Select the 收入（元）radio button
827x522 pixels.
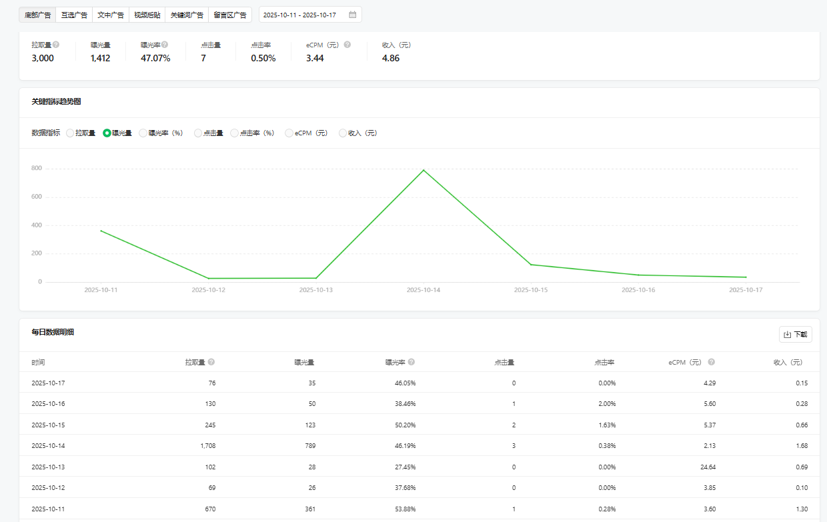pyautogui.click(x=343, y=133)
